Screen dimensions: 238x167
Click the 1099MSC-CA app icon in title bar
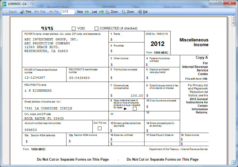(4, 4)
